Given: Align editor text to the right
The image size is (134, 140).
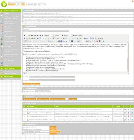Looking at the screenshot, I should click(40, 36).
